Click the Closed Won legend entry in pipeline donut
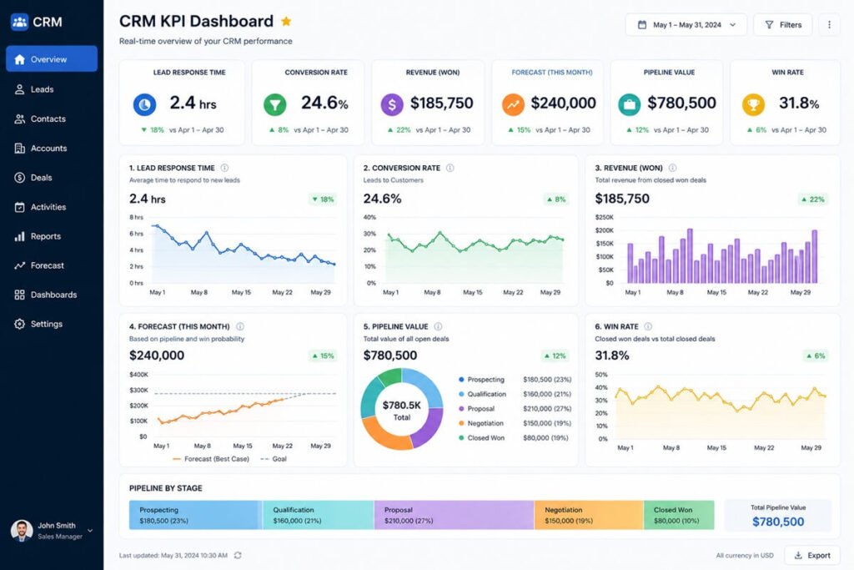 tap(515, 438)
